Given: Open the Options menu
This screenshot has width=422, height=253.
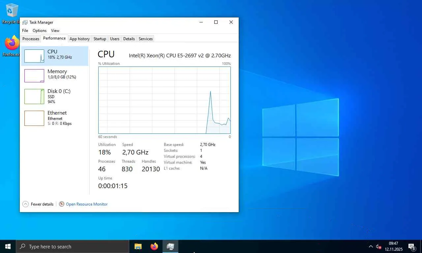Looking at the screenshot, I should [x=40, y=31].
